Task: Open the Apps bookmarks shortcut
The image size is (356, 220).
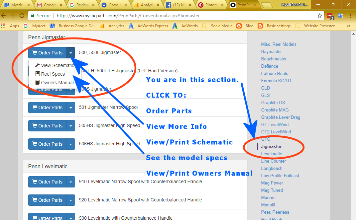Action: pos(11,26)
